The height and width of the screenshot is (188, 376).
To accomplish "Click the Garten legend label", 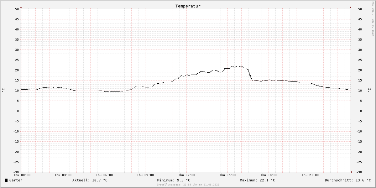I will click(16, 180).
